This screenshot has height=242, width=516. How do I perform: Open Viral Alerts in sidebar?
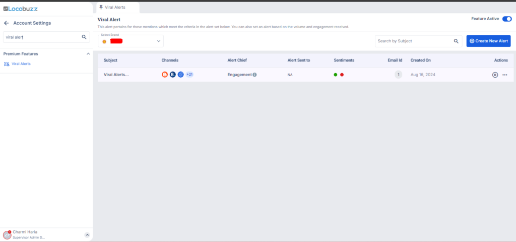[21, 64]
